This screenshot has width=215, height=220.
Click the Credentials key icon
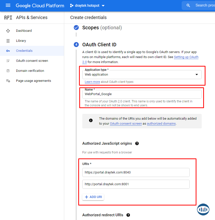tap(8, 51)
